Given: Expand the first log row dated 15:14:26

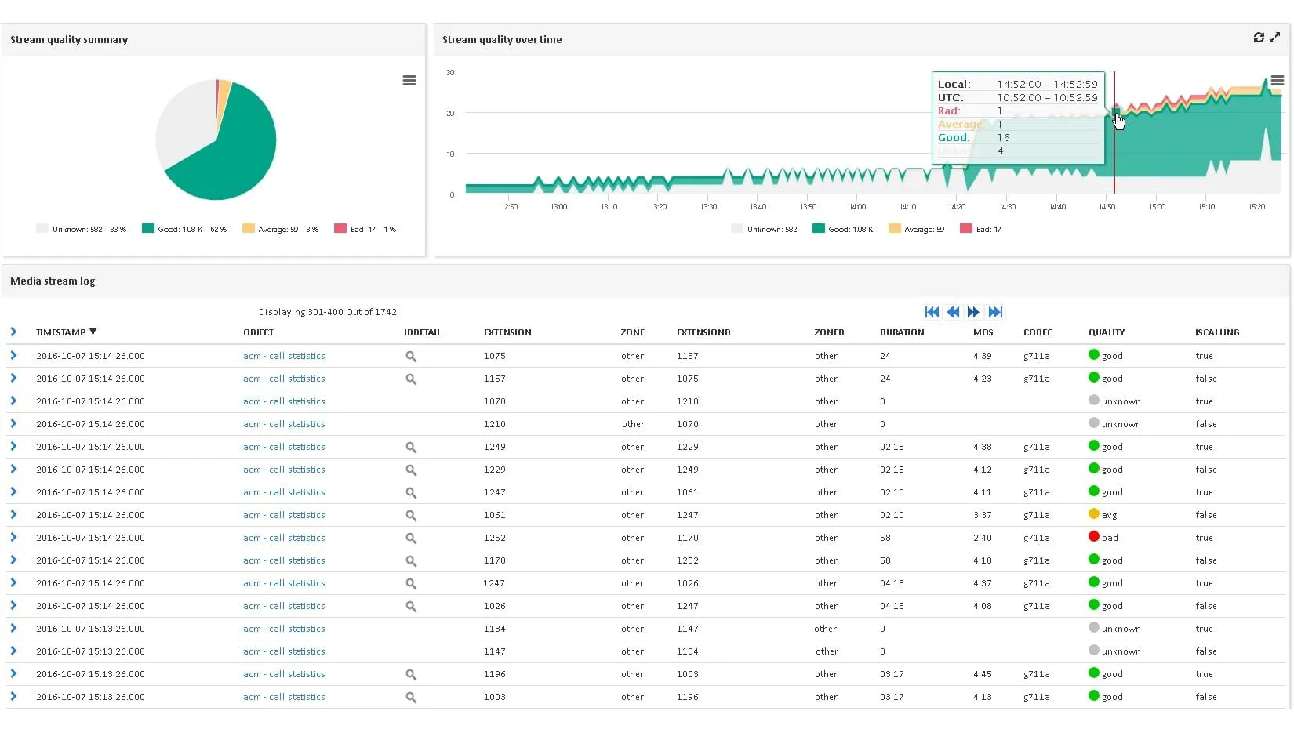Looking at the screenshot, I should 13,355.
